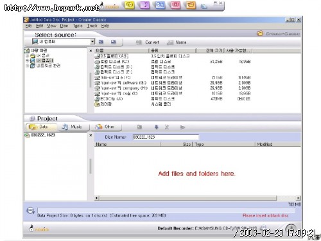
Task: Open the Track menu
Action: [x=92, y=26]
